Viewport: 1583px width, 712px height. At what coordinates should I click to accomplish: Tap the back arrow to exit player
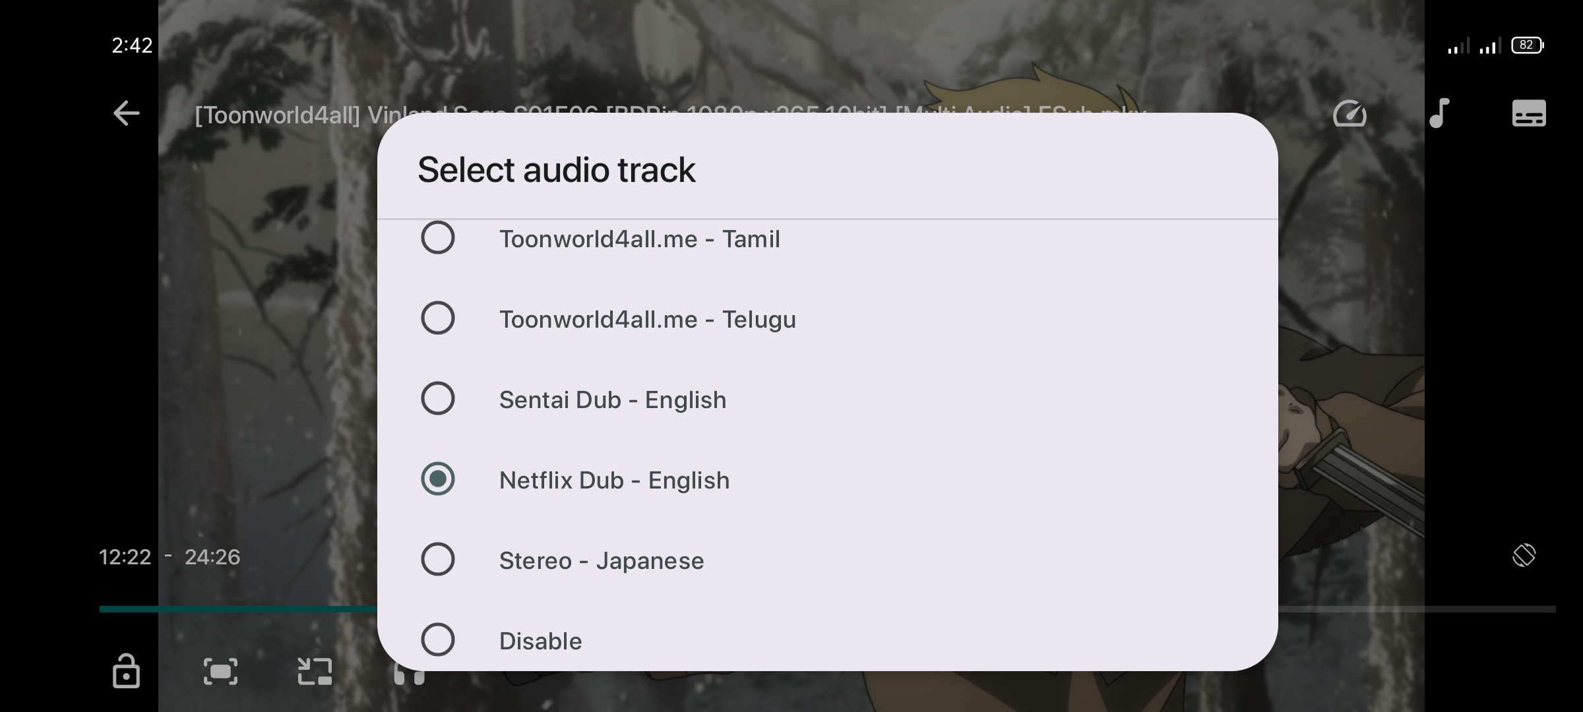pyautogui.click(x=126, y=113)
